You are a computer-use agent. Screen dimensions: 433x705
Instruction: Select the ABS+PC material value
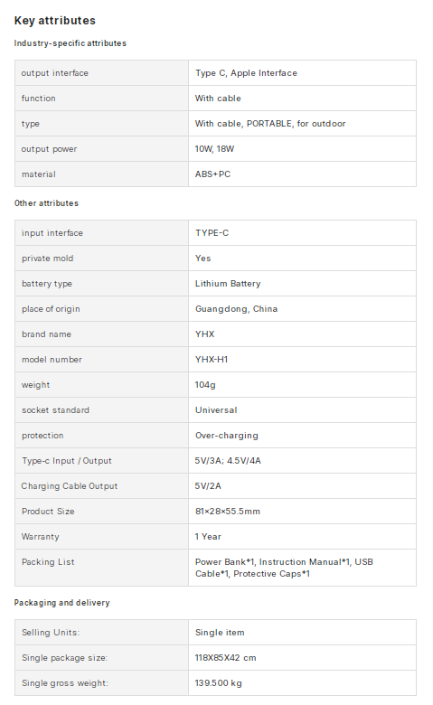click(212, 174)
